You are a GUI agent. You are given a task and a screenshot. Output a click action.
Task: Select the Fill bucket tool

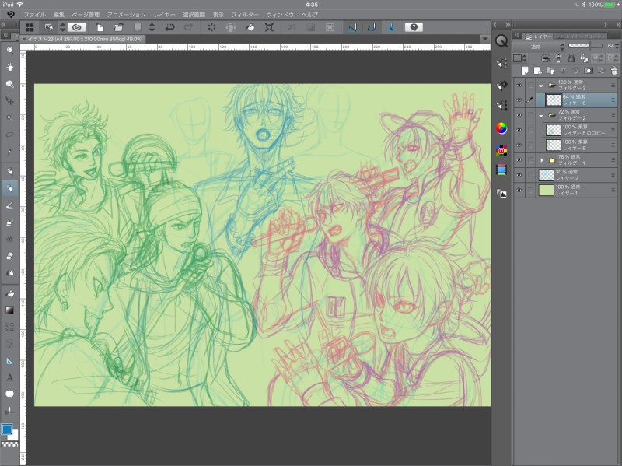(10, 294)
